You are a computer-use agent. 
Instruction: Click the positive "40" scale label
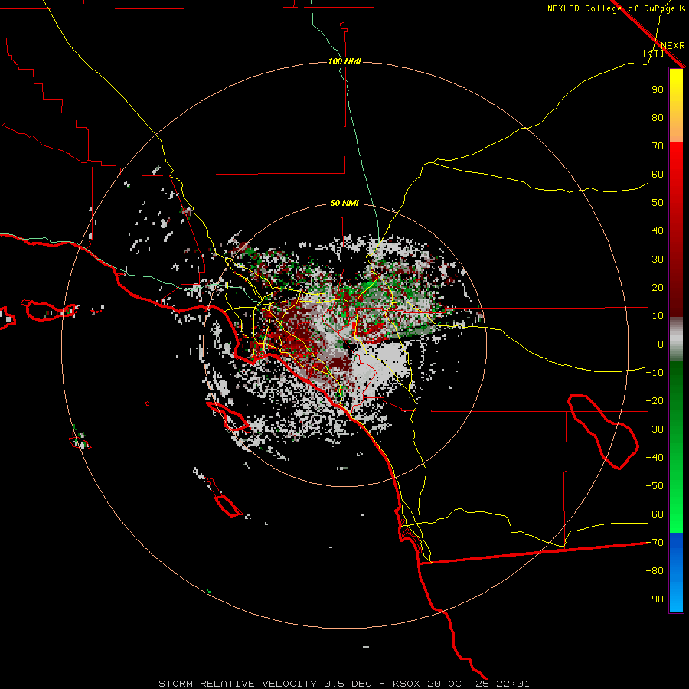[658, 230]
